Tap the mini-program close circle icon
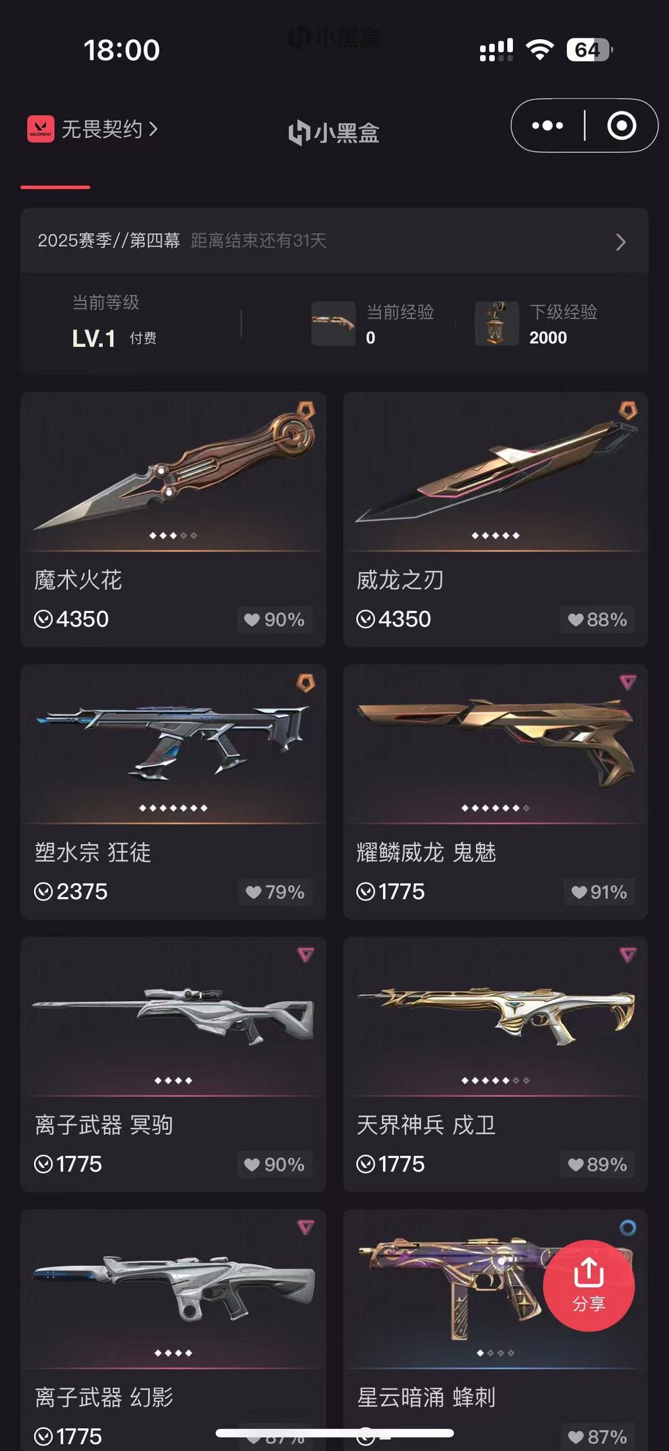The height and width of the screenshot is (1451, 669). [621, 126]
